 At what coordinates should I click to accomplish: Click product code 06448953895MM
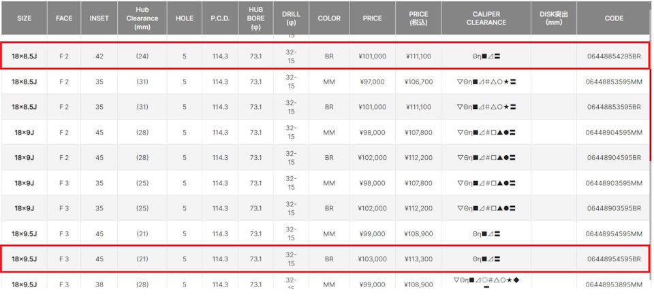pos(614,284)
